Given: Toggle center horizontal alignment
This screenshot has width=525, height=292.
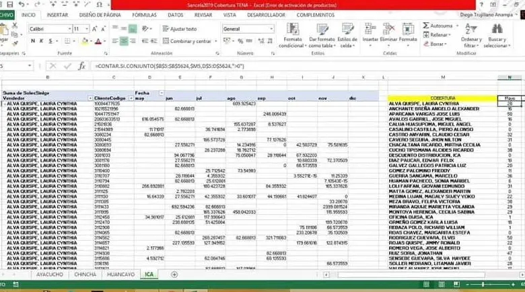Looking at the screenshot, I should coord(124,41).
